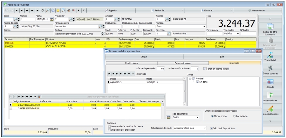Delete record with main toolbar minus icon

(x=32, y=10)
